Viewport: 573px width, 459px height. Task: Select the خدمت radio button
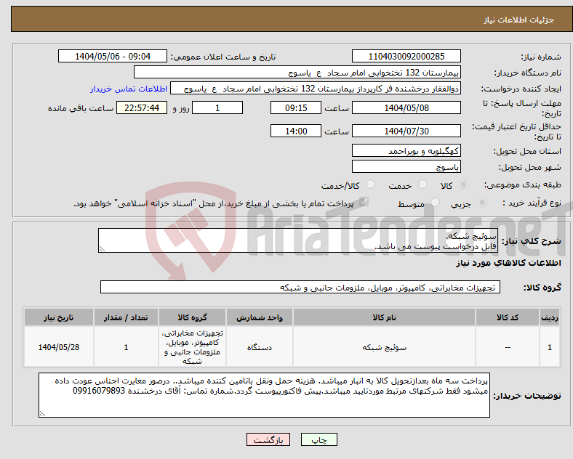(x=422, y=184)
